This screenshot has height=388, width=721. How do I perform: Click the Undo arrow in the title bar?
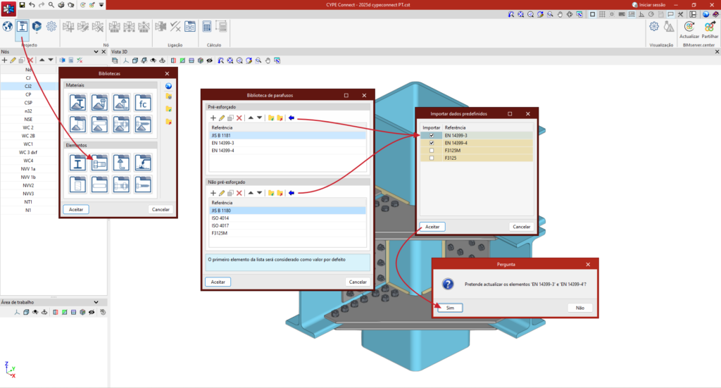32,5
